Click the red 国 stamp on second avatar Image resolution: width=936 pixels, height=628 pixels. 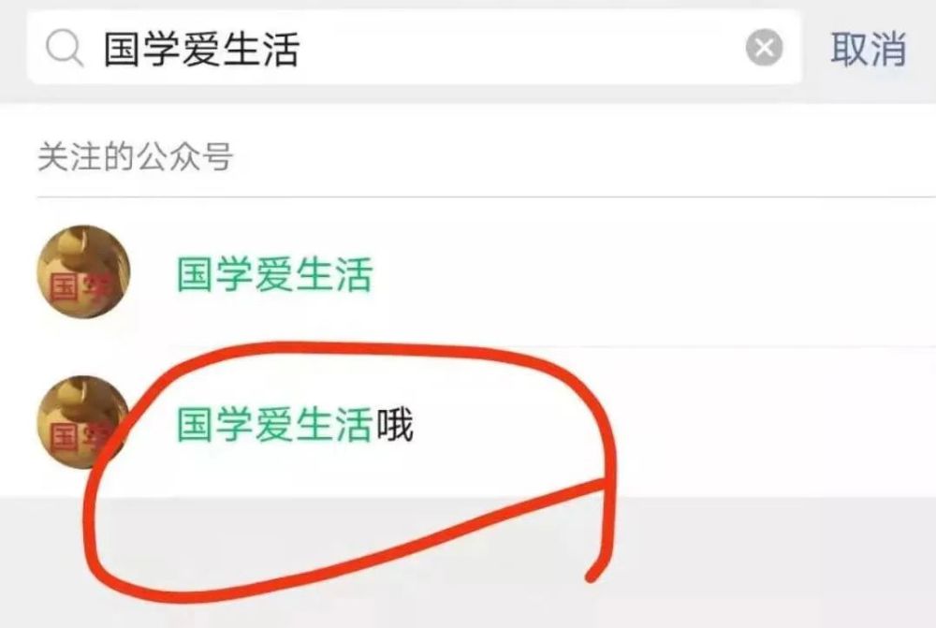click(x=64, y=436)
